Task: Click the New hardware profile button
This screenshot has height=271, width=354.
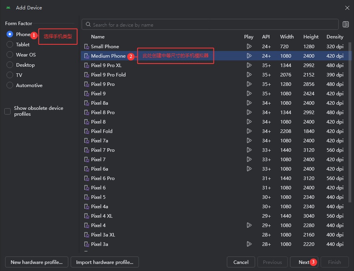Action: tap(36, 262)
